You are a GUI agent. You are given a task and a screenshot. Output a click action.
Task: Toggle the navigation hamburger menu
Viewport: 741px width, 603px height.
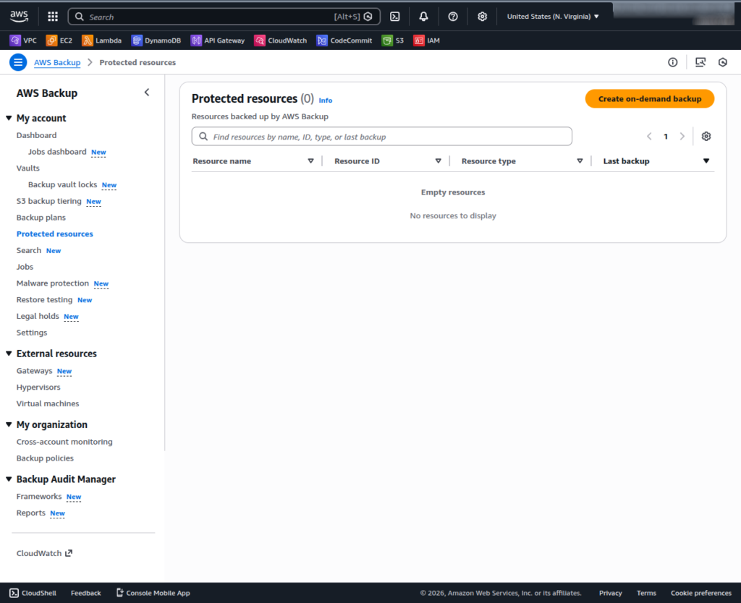point(18,62)
